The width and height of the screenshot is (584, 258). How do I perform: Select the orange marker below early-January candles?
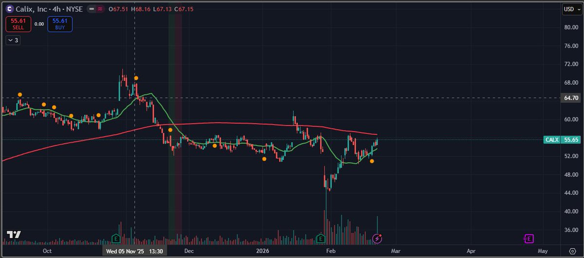[264, 158]
